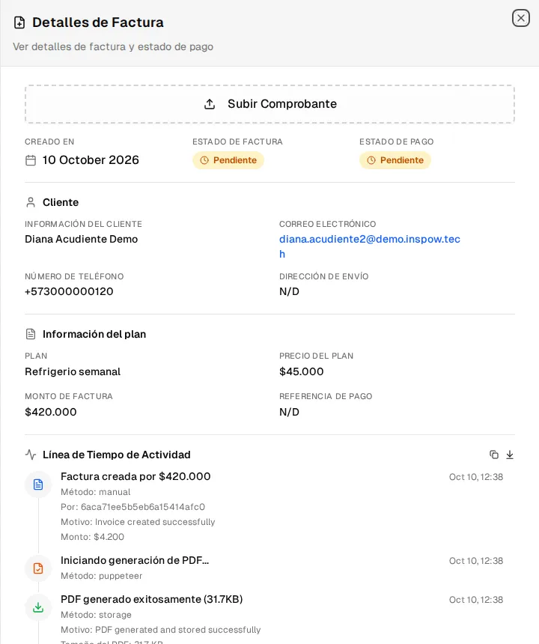The width and height of the screenshot is (539, 644).
Task: Click the blue document icon for Factura creada
Action: [x=38, y=484]
